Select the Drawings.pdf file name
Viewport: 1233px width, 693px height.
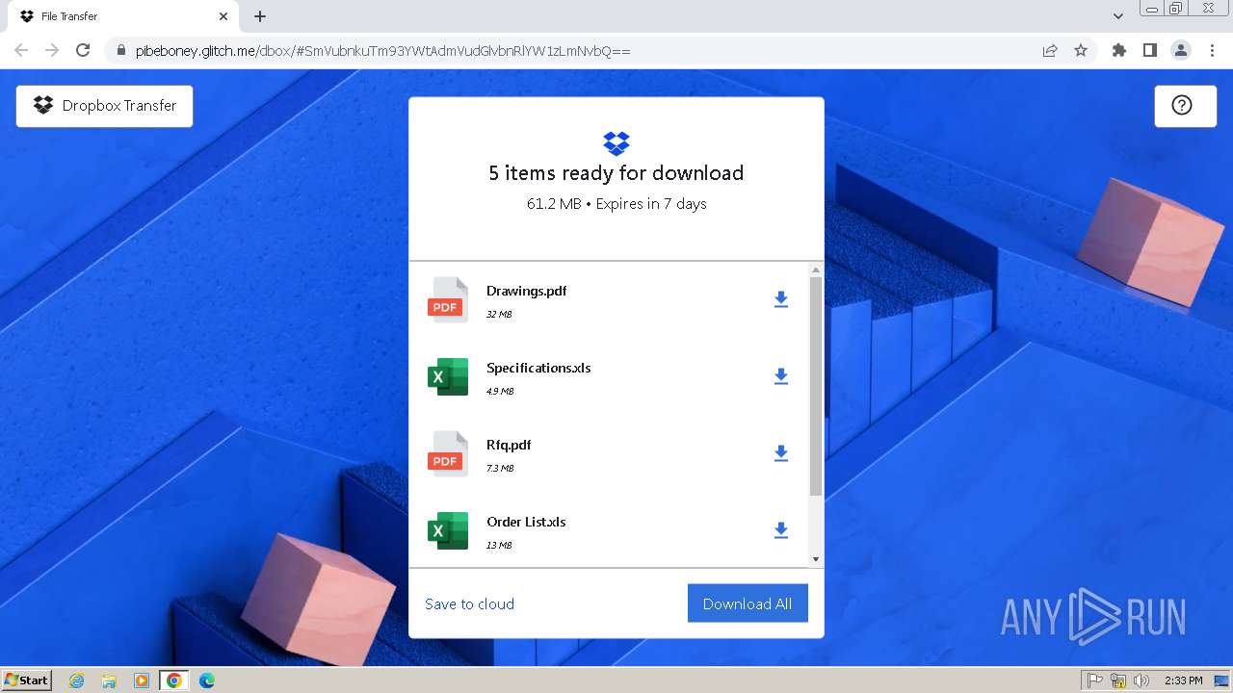[526, 291]
